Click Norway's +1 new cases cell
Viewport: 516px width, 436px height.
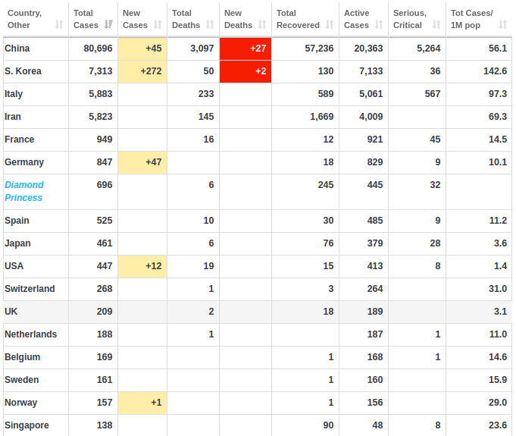(142, 403)
